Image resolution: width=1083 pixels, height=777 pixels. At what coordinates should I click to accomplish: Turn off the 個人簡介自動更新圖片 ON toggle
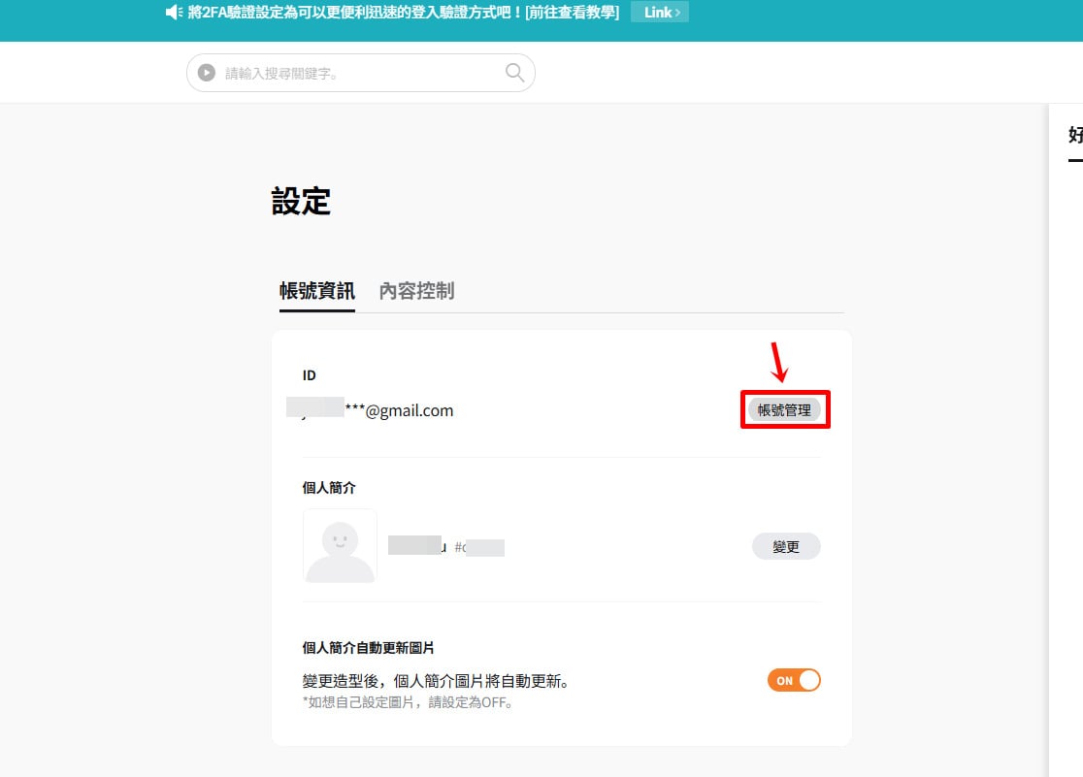[x=794, y=680]
